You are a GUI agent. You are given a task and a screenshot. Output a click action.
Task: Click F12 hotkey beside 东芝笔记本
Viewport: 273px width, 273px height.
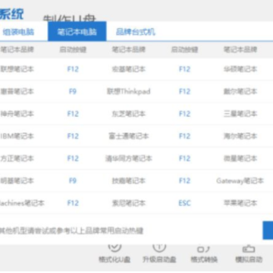[x=184, y=114]
